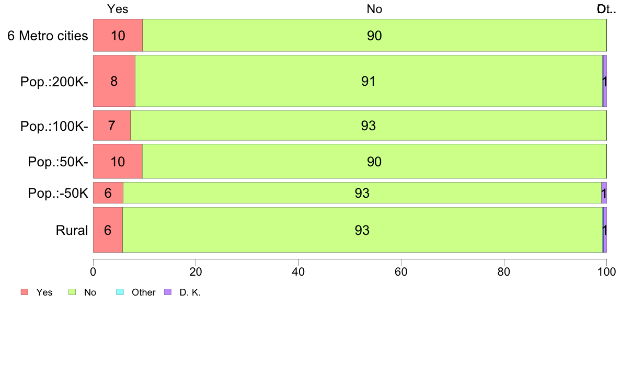Image resolution: width=621 pixels, height=385 pixels.
Task: Click the red Yes legend swatch
Action: pos(25,292)
